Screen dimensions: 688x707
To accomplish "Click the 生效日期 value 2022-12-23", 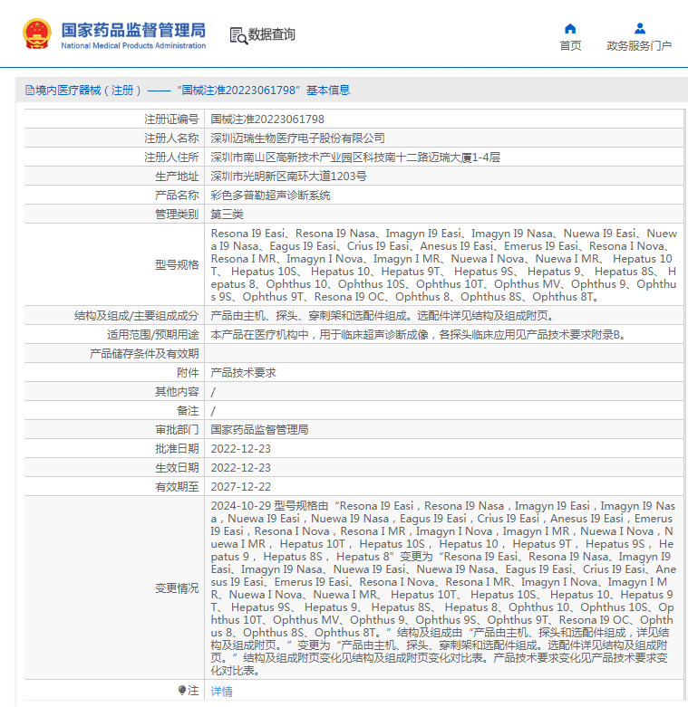I will (240, 468).
